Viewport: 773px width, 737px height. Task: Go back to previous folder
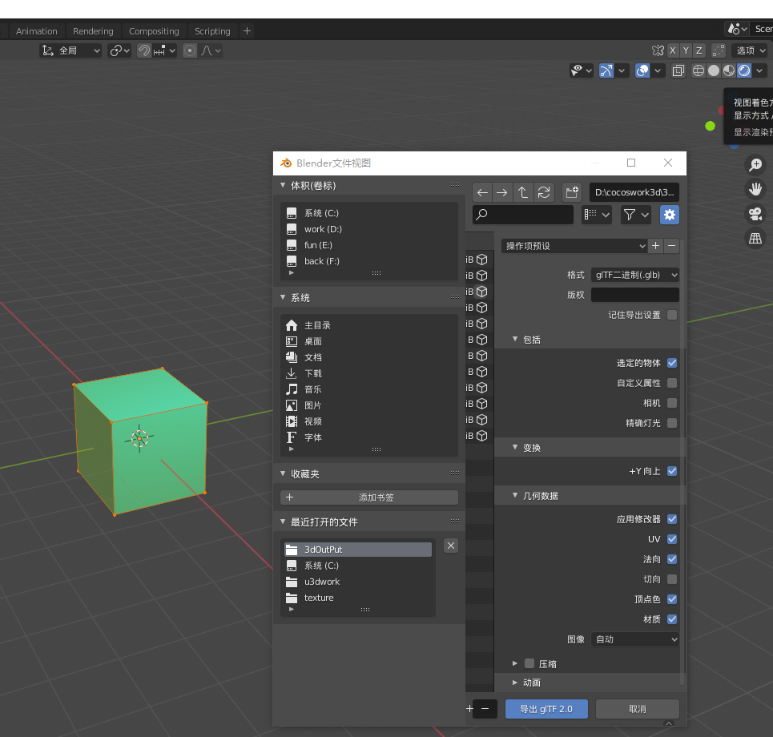click(482, 192)
